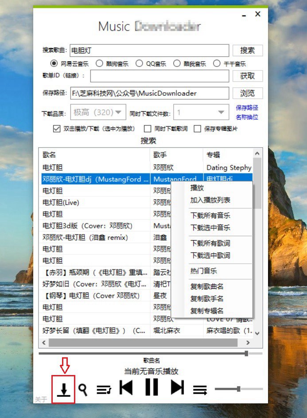Image resolution: width=307 pixels, height=418 pixels.
Task: Toggle the play order mode icon
Action: click(x=200, y=390)
